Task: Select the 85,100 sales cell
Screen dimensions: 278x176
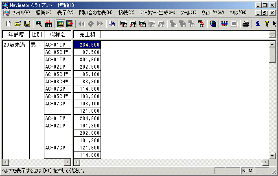Action: click(x=87, y=74)
